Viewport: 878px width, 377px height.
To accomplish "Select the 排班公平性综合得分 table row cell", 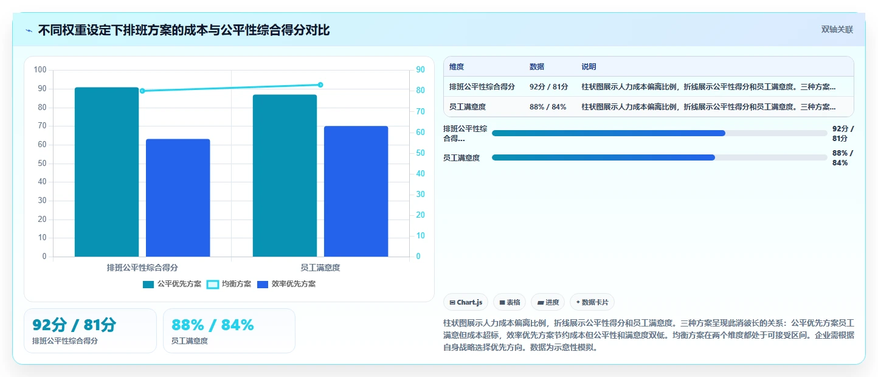I will pos(482,87).
